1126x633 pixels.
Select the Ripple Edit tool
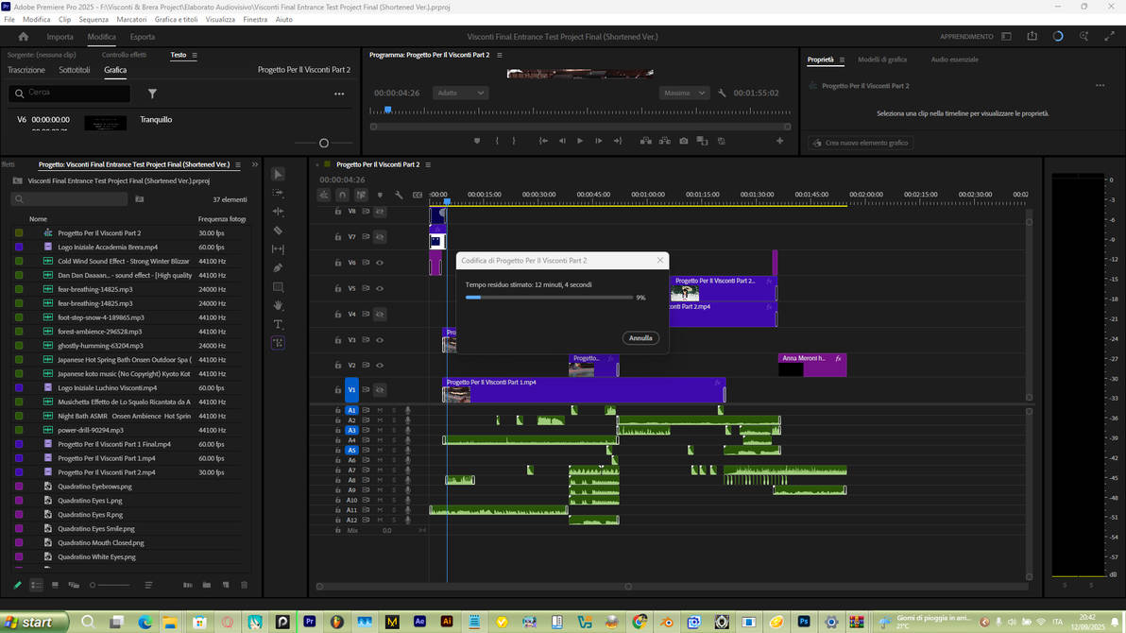(278, 212)
